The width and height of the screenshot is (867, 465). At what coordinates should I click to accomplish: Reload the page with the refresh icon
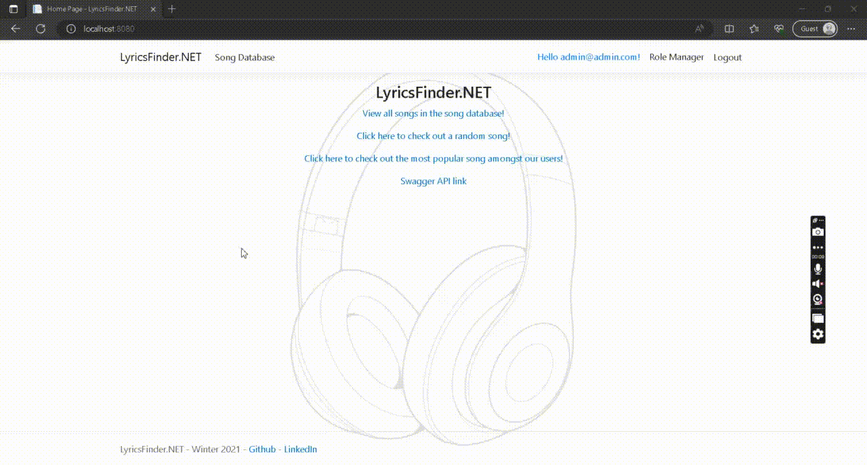tap(41, 28)
